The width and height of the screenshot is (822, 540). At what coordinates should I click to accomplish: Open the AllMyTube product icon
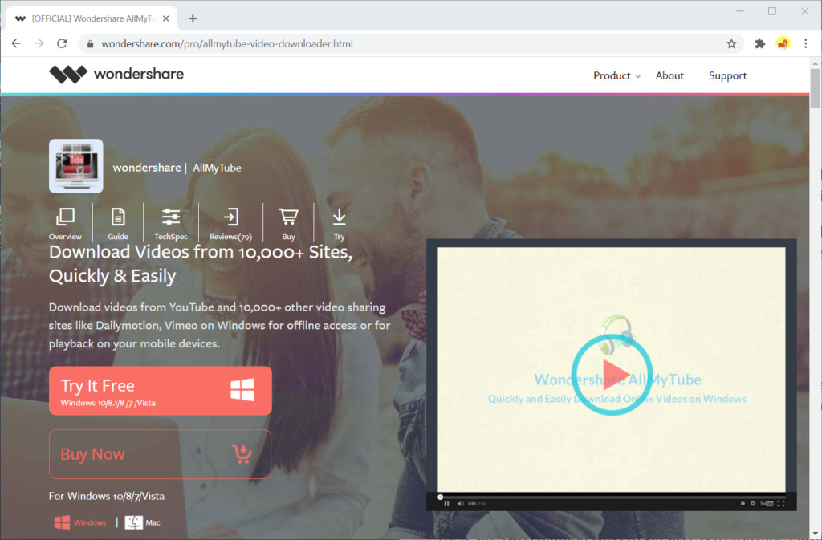pyautogui.click(x=76, y=166)
